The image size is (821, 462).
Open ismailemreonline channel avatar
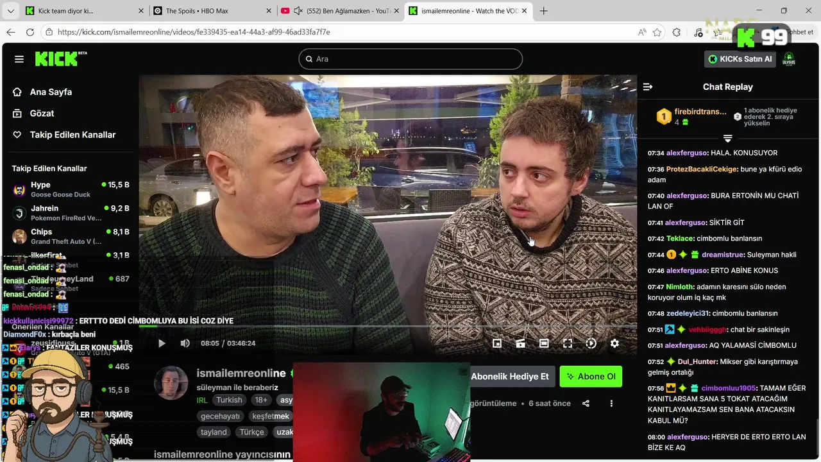point(171,382)
